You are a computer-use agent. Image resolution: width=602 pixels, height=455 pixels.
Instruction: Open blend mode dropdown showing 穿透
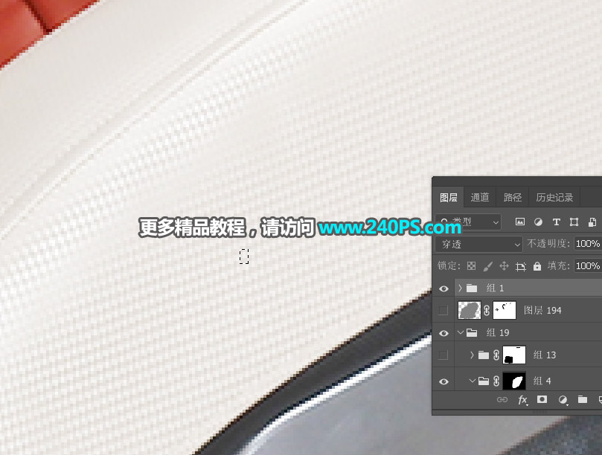tap(478, 245)
